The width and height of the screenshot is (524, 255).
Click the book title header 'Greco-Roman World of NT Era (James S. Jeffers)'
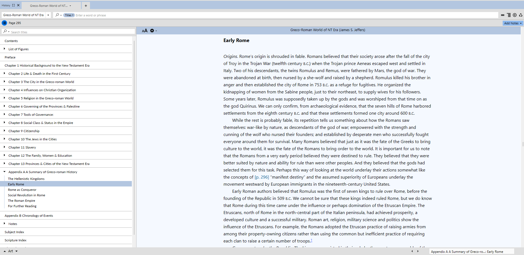328,30
